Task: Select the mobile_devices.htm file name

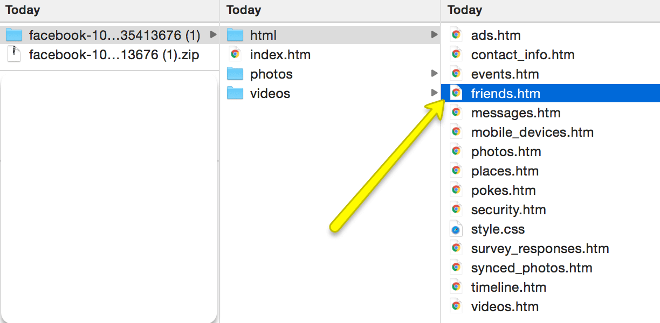Action: click(532, 132)
